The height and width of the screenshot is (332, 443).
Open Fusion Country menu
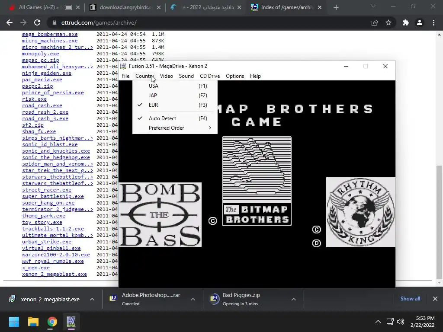pos(144,76)
